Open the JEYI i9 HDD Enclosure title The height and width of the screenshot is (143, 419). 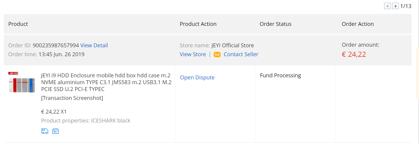[106, 82]
